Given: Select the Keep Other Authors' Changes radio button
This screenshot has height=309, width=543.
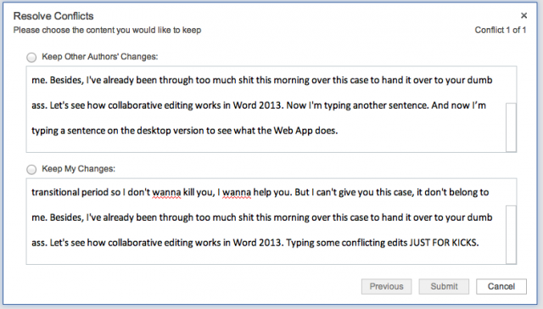Looking at the screenshot, I should 31,57.
